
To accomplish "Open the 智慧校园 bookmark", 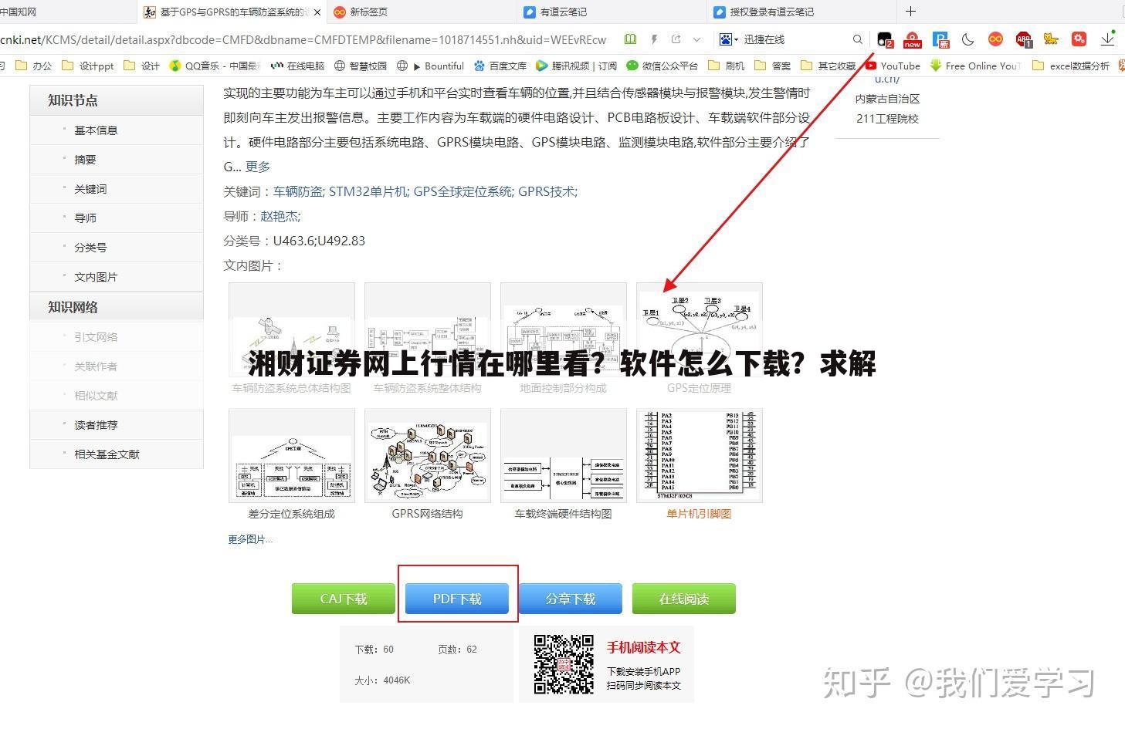I will tap(361, 66).
